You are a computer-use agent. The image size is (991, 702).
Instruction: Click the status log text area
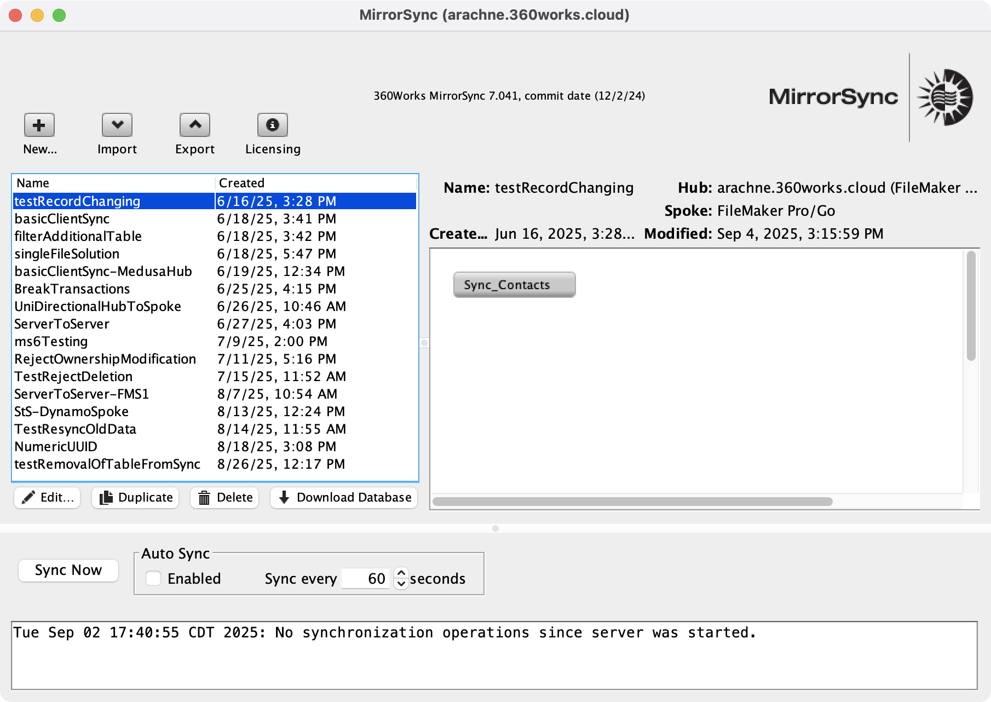(494, 655)
